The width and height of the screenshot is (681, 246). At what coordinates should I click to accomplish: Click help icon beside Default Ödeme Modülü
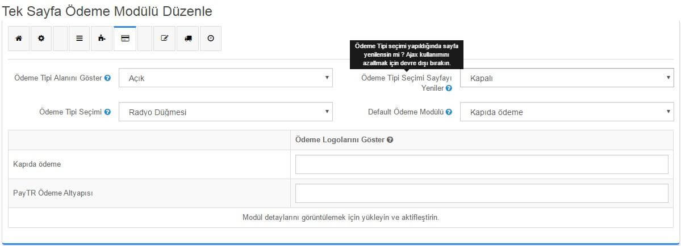(x=449, y=112)
